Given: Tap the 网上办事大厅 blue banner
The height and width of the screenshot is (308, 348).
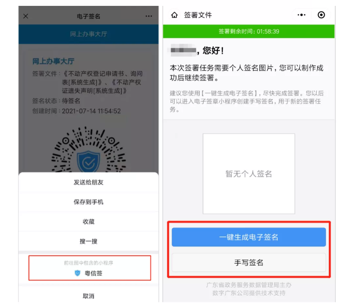Looking at the screenshot, I should [x=88, y=34].
